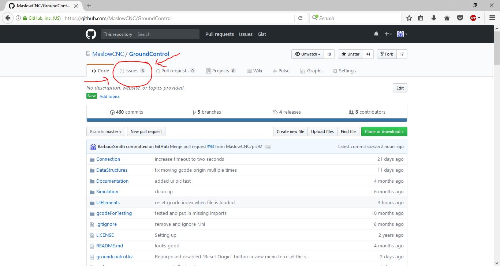Open MaslowCNC owner link
Viewport: 500px width, 266px height.
pyautogui.click(x=108, y=54)
